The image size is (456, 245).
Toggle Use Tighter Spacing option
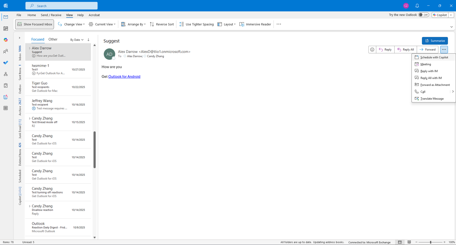[197, 24]
